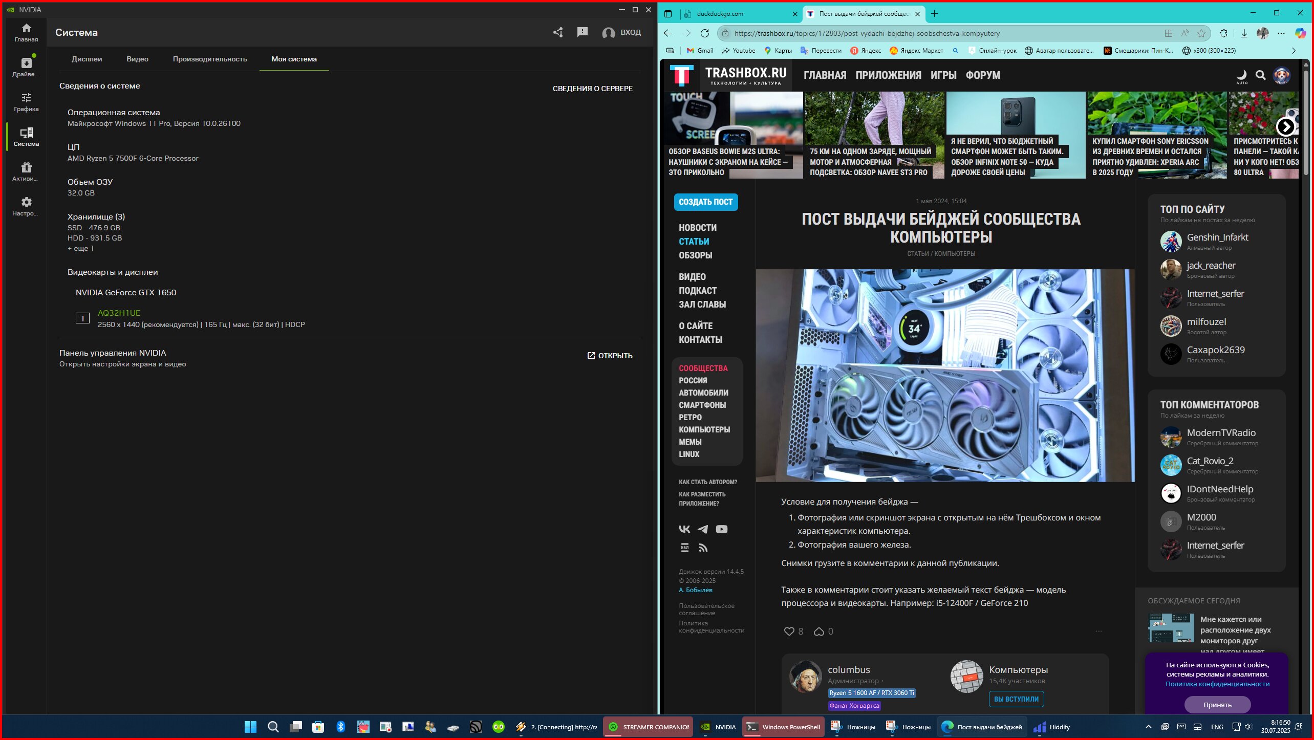The width and height of the screenshot is (1314, 740).
Task: Click the feedback icon next to login
Action: 582,32
